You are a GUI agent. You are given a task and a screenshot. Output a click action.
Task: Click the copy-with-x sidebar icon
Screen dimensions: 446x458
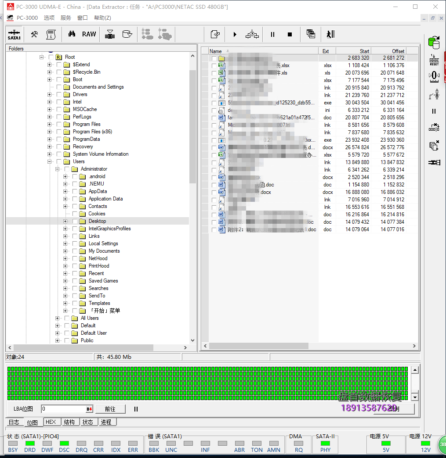pos(434,145)
